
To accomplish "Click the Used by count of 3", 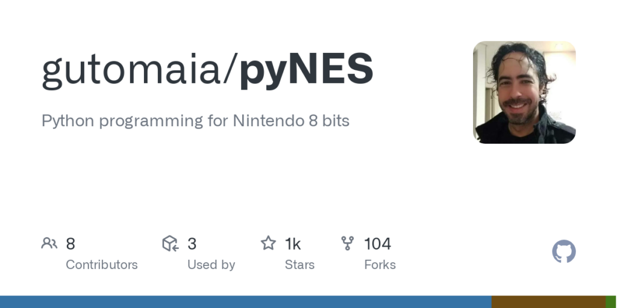I will (192, 244).
